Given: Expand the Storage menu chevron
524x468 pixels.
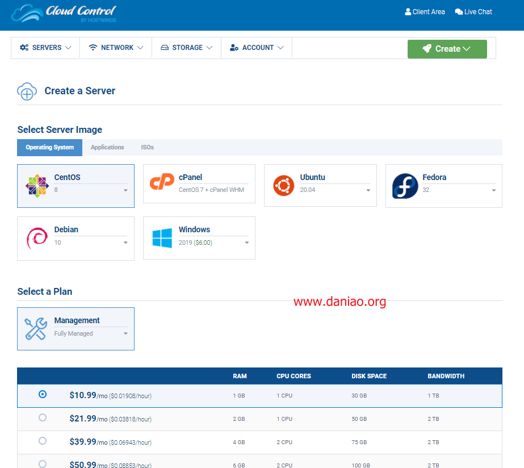Looking at the screenshot, I should [x=209, y=48].
